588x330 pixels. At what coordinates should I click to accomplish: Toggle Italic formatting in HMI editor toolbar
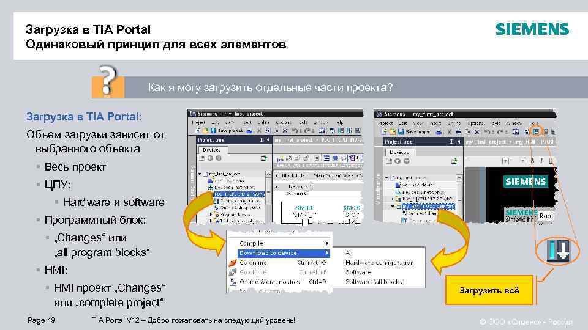pyautogui.click(x=541, y=161)
